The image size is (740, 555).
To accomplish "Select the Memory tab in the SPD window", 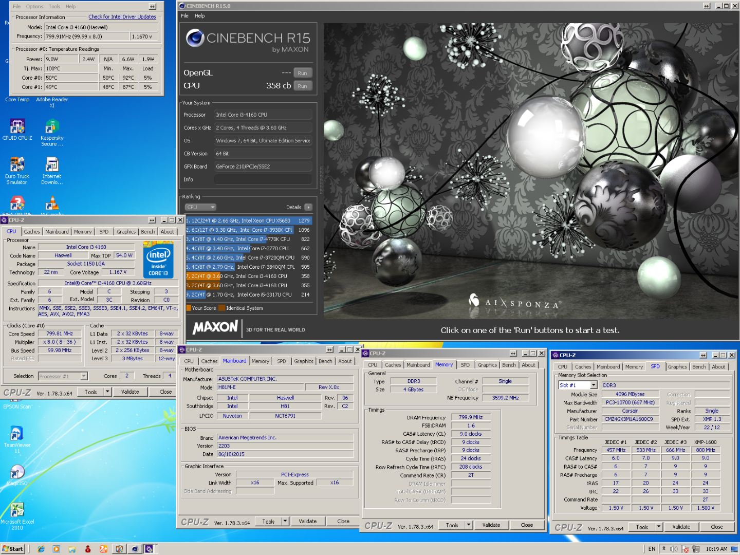I will point(634,367).
